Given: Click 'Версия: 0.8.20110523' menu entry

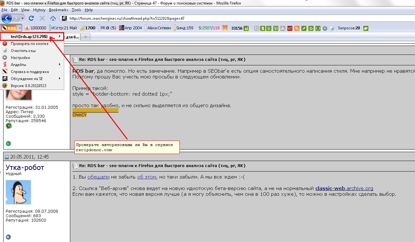Looking at the screenshot, I should pyautogui.click(x=32, y=86).
